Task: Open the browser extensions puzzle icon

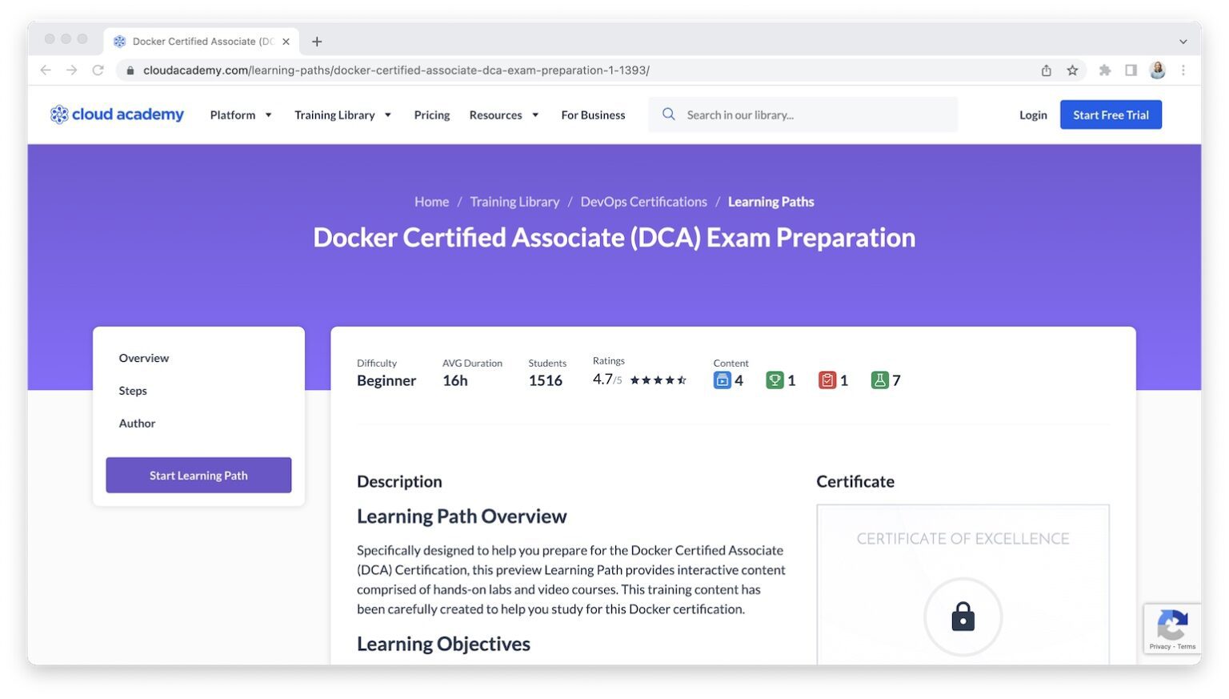Action: coord(1105,70)
